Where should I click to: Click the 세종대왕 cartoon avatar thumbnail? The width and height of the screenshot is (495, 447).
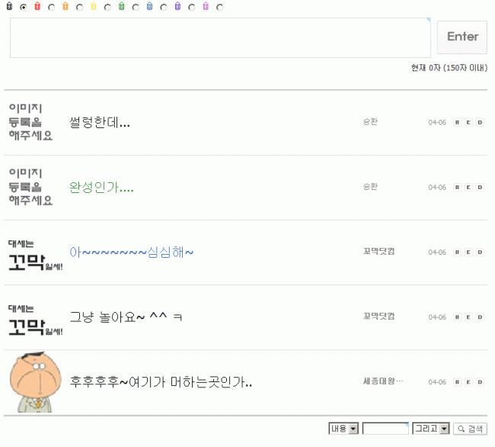[x=35, y=382]
